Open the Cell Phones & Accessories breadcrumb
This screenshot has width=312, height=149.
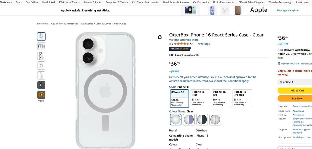click(65, 24)
